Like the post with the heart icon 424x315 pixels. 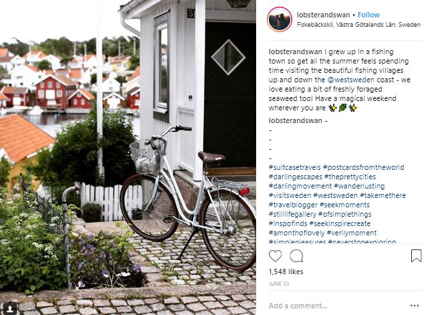coord(275,255)
